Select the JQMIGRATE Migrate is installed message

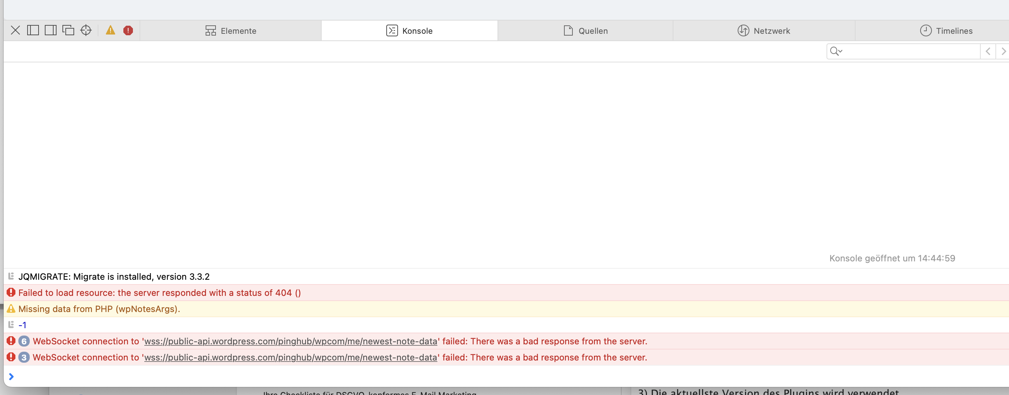(114, 277)
